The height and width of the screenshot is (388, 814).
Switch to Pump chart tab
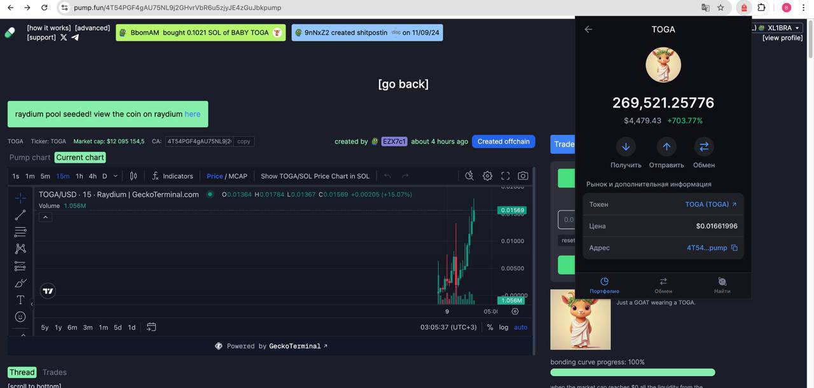click(30, 157)
